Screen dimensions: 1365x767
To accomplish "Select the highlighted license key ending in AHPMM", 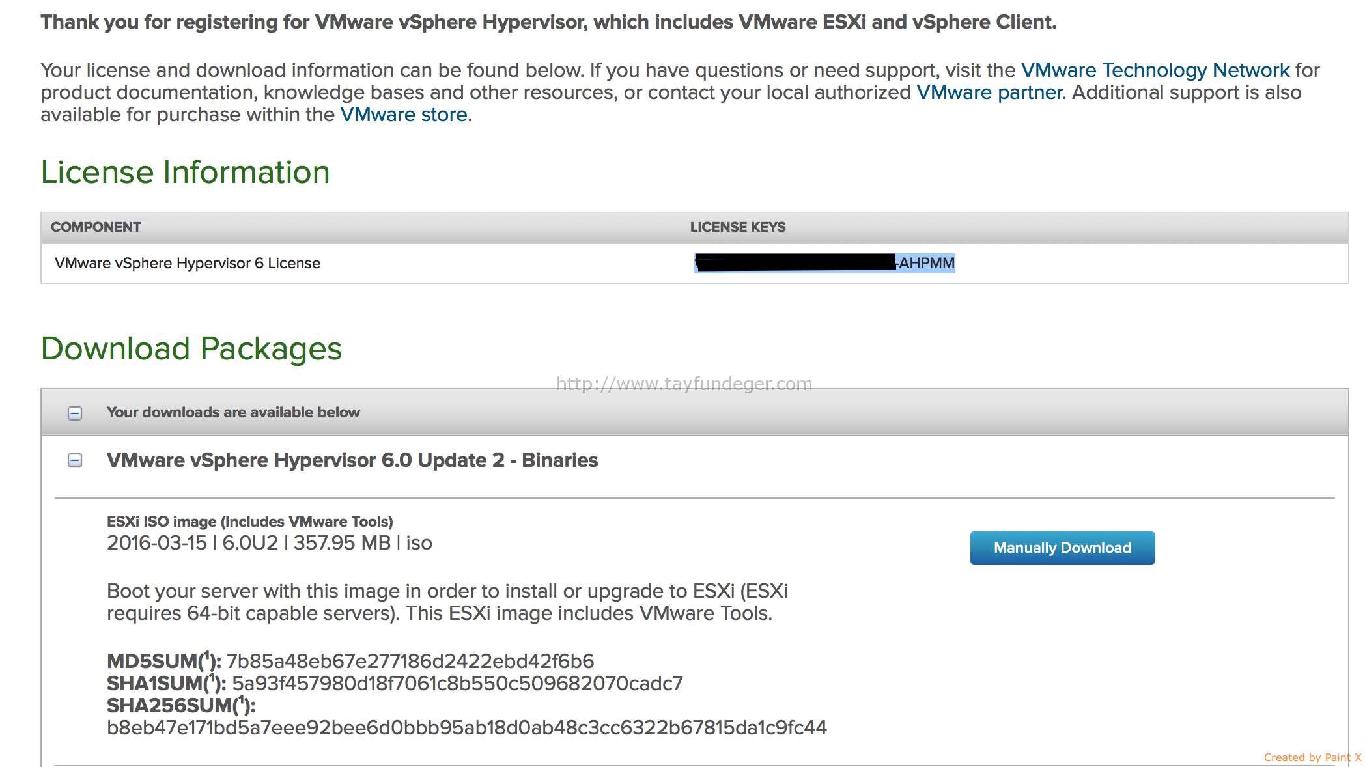I will [824, 263].
